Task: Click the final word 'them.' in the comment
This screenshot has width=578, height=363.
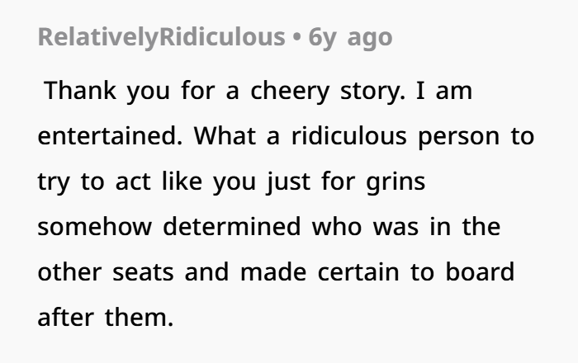Action: (139, 317)
